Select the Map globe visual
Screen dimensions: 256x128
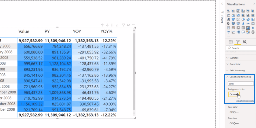point(228,24)
